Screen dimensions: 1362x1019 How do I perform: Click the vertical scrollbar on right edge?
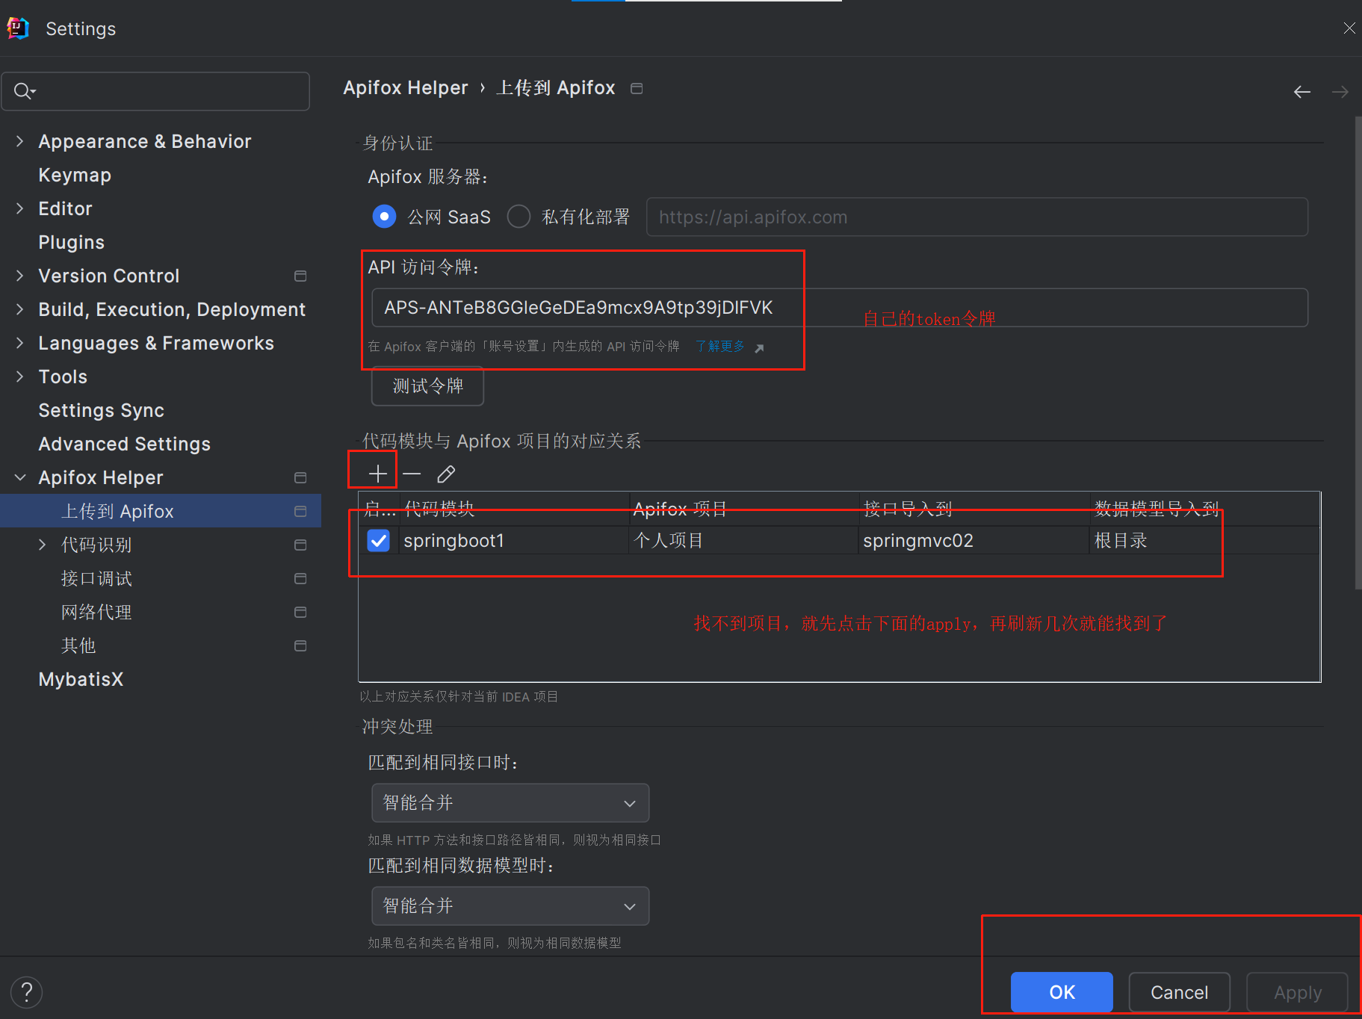click(1358, 351)
